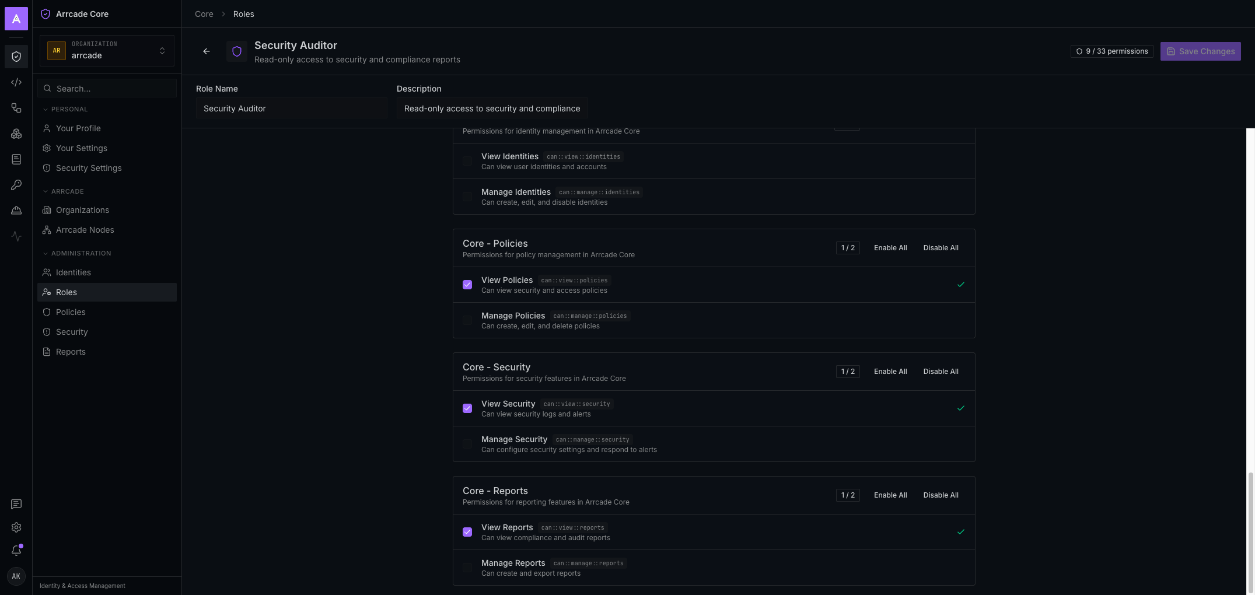Image resolution: width=1255 pixels, height=595 pixels.
Task: Click the can::manage::security code tag
Action: [x=592, y=440]
